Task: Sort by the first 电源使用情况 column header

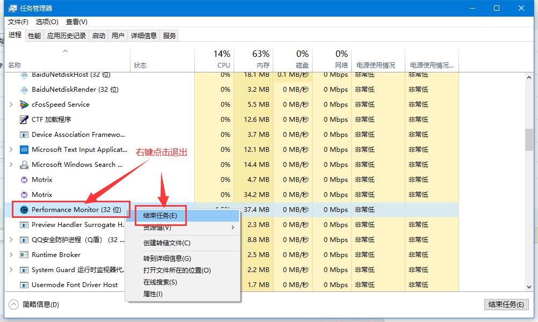Action: 378,60
